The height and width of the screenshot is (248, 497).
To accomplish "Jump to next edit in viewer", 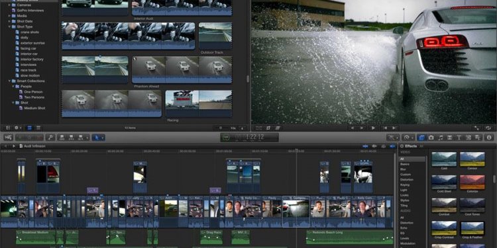I will (394, 128).
